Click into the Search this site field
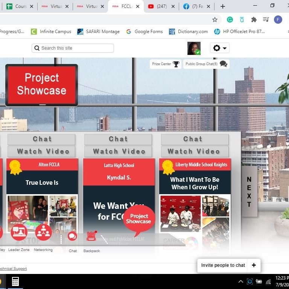This screenshot has width=289, height=289. tap(73, 48)
